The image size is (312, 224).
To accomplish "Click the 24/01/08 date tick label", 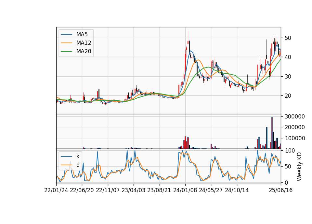I will coord(185,190).
